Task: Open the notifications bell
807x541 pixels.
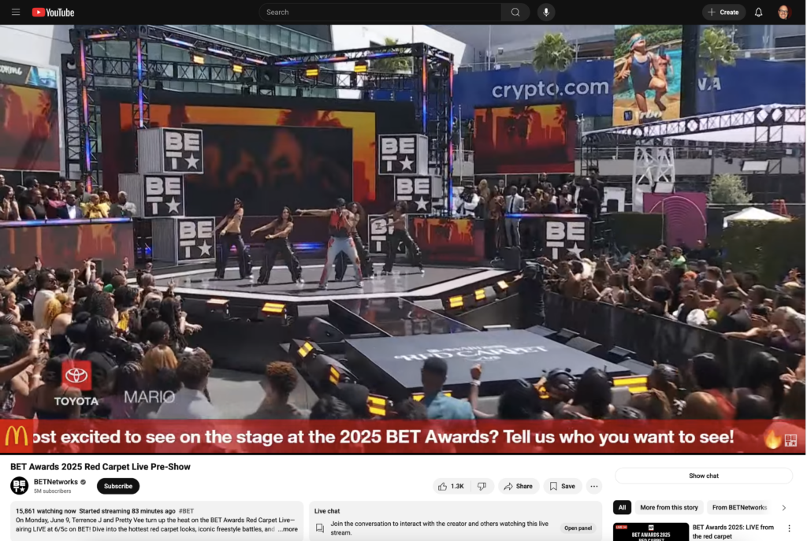Action: [x=758, y=13]
